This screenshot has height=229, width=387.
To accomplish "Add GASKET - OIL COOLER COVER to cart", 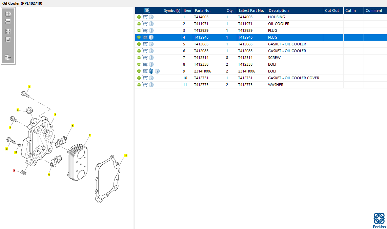I will coord(145,78).
